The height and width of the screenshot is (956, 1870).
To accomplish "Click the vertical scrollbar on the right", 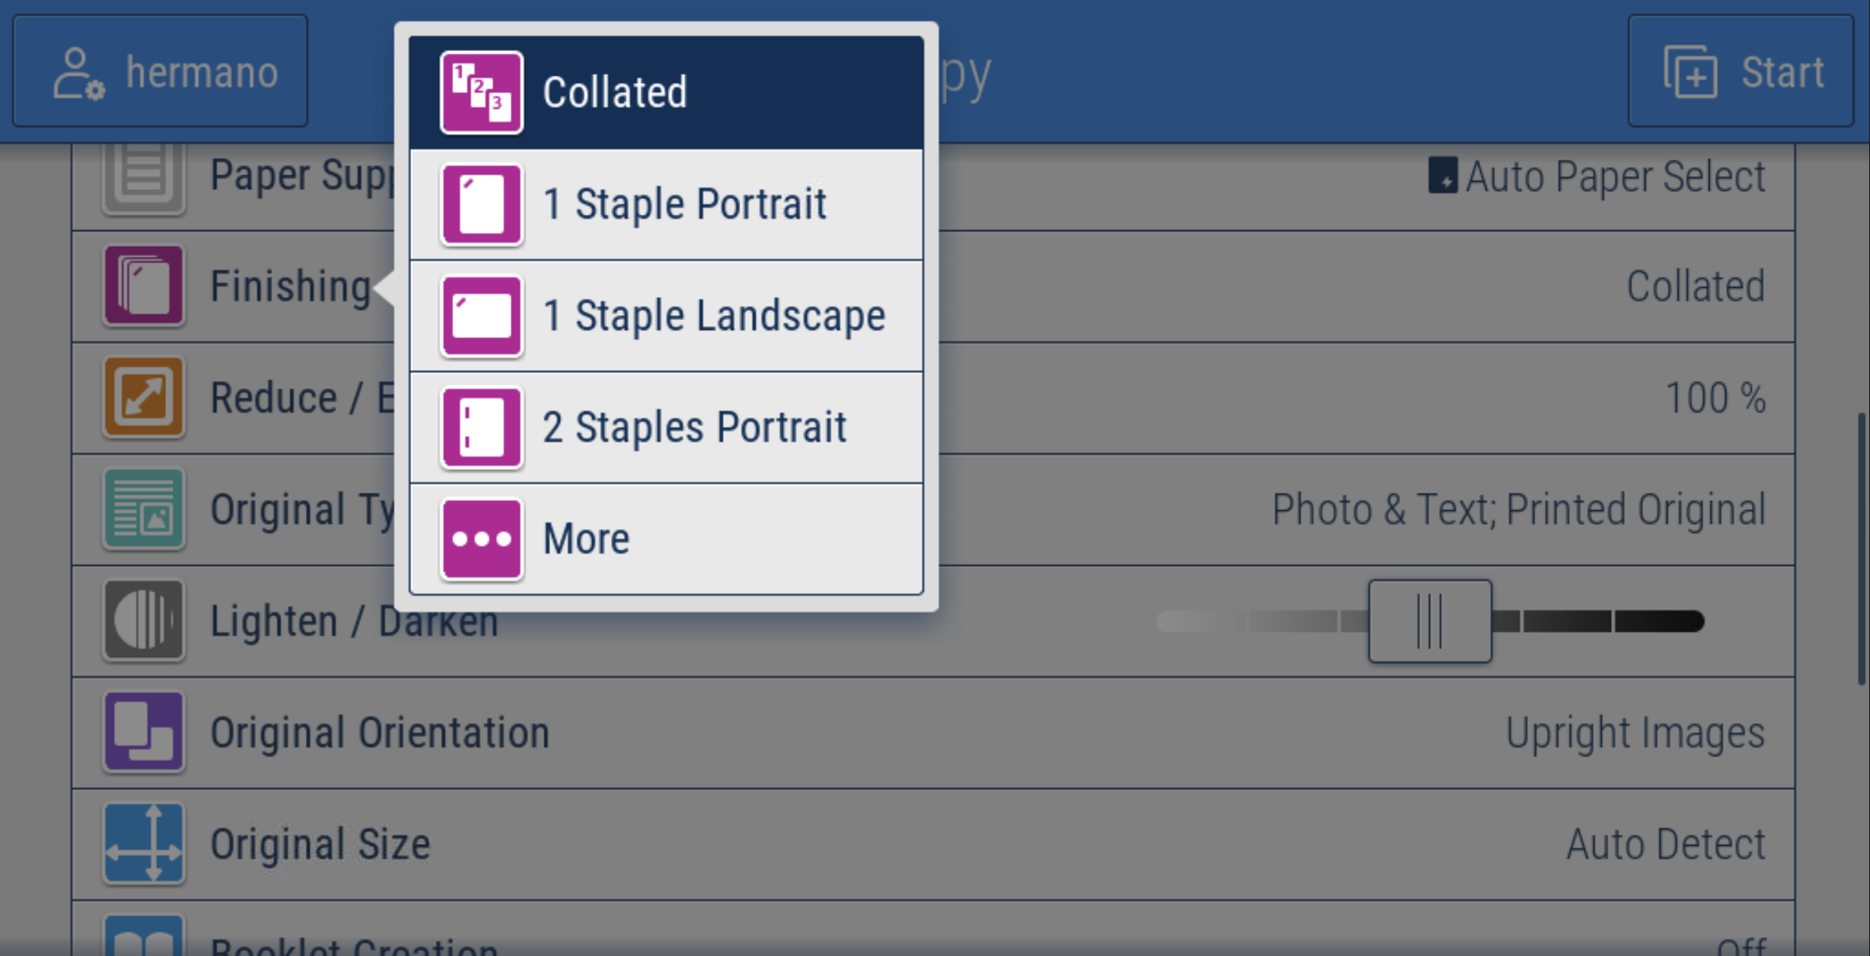I will point(1862,550).
